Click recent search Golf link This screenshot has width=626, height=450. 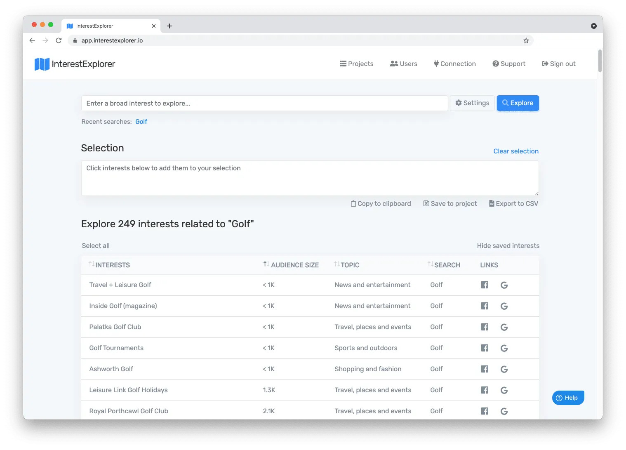[x=141, y=122]
